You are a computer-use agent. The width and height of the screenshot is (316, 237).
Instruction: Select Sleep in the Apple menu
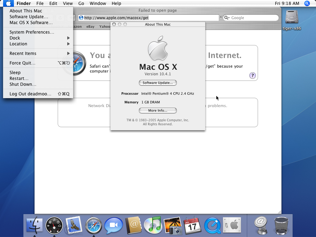(38, 73)
